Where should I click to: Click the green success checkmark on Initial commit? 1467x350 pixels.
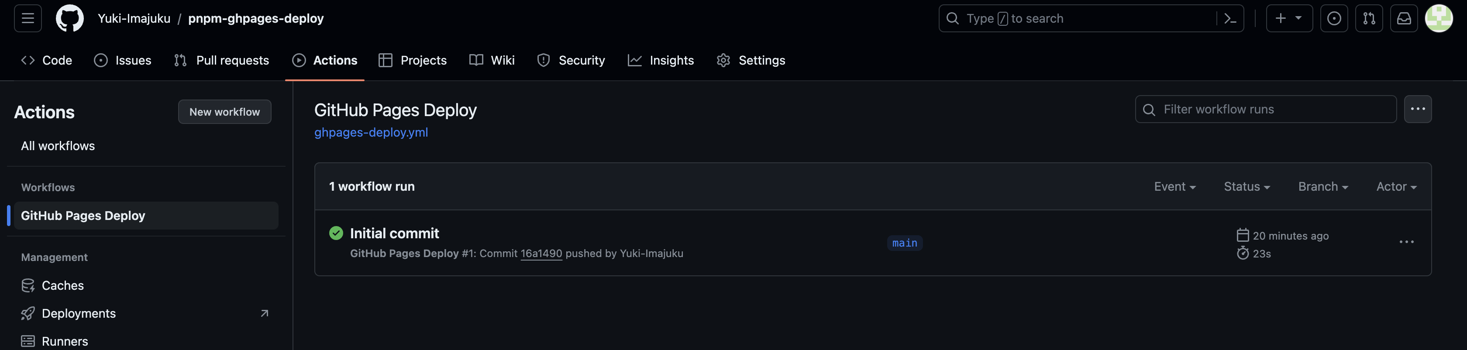click(335, 233)
